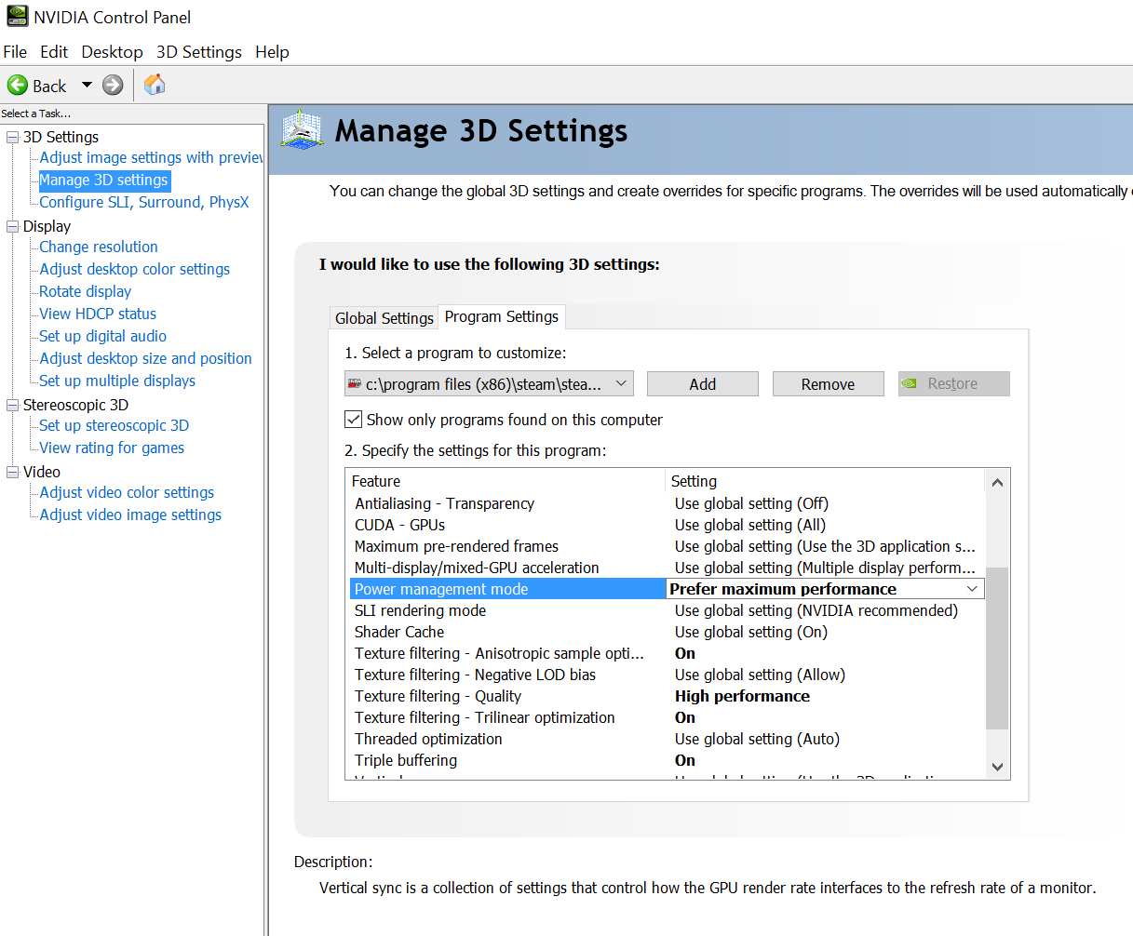Select Texture filtering - Anisotropic sample row

(665, 653)
